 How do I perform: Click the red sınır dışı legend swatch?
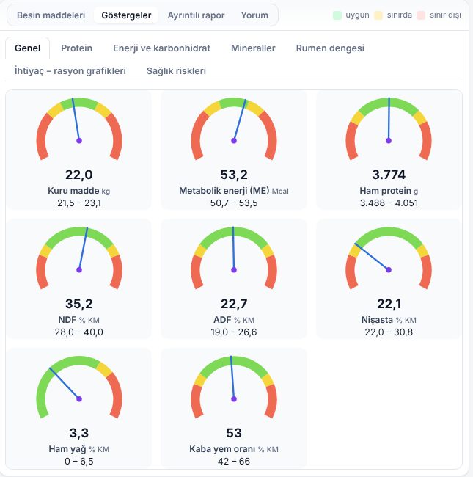421,15
